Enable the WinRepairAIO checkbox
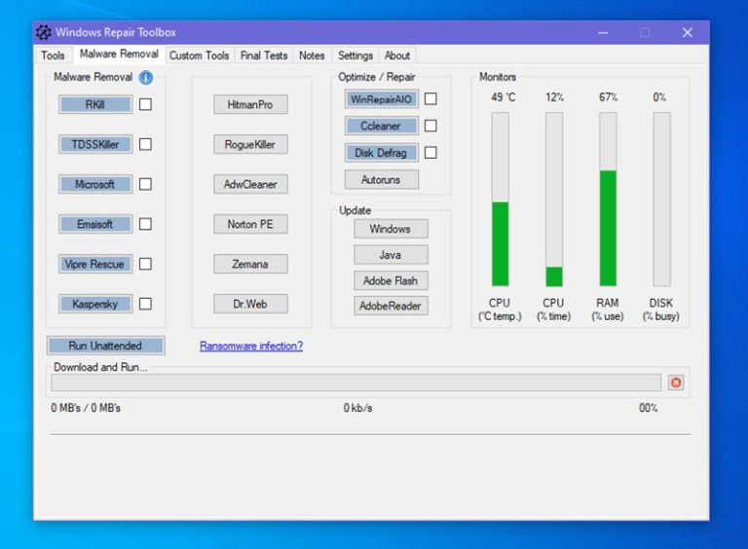Screen dimensions: 748x549 click(x=430, y=98)
